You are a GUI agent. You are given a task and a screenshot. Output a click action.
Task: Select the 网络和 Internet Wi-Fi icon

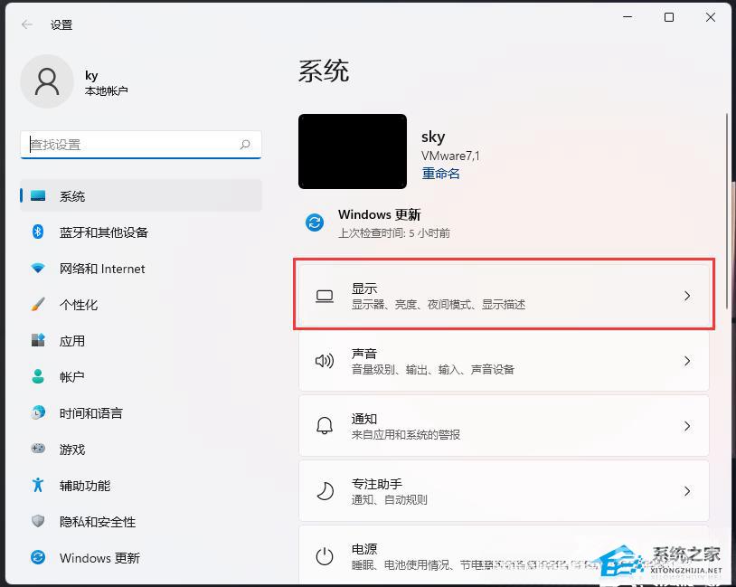[x=37, y=269]
